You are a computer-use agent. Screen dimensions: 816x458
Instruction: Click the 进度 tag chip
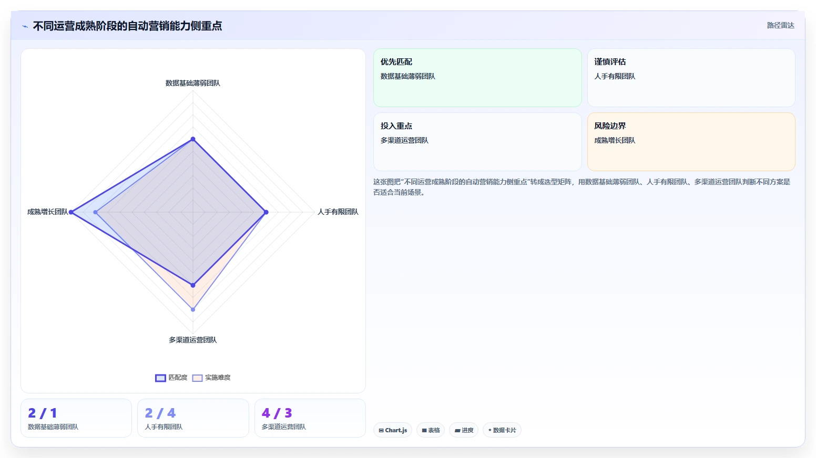pos(464,430)
